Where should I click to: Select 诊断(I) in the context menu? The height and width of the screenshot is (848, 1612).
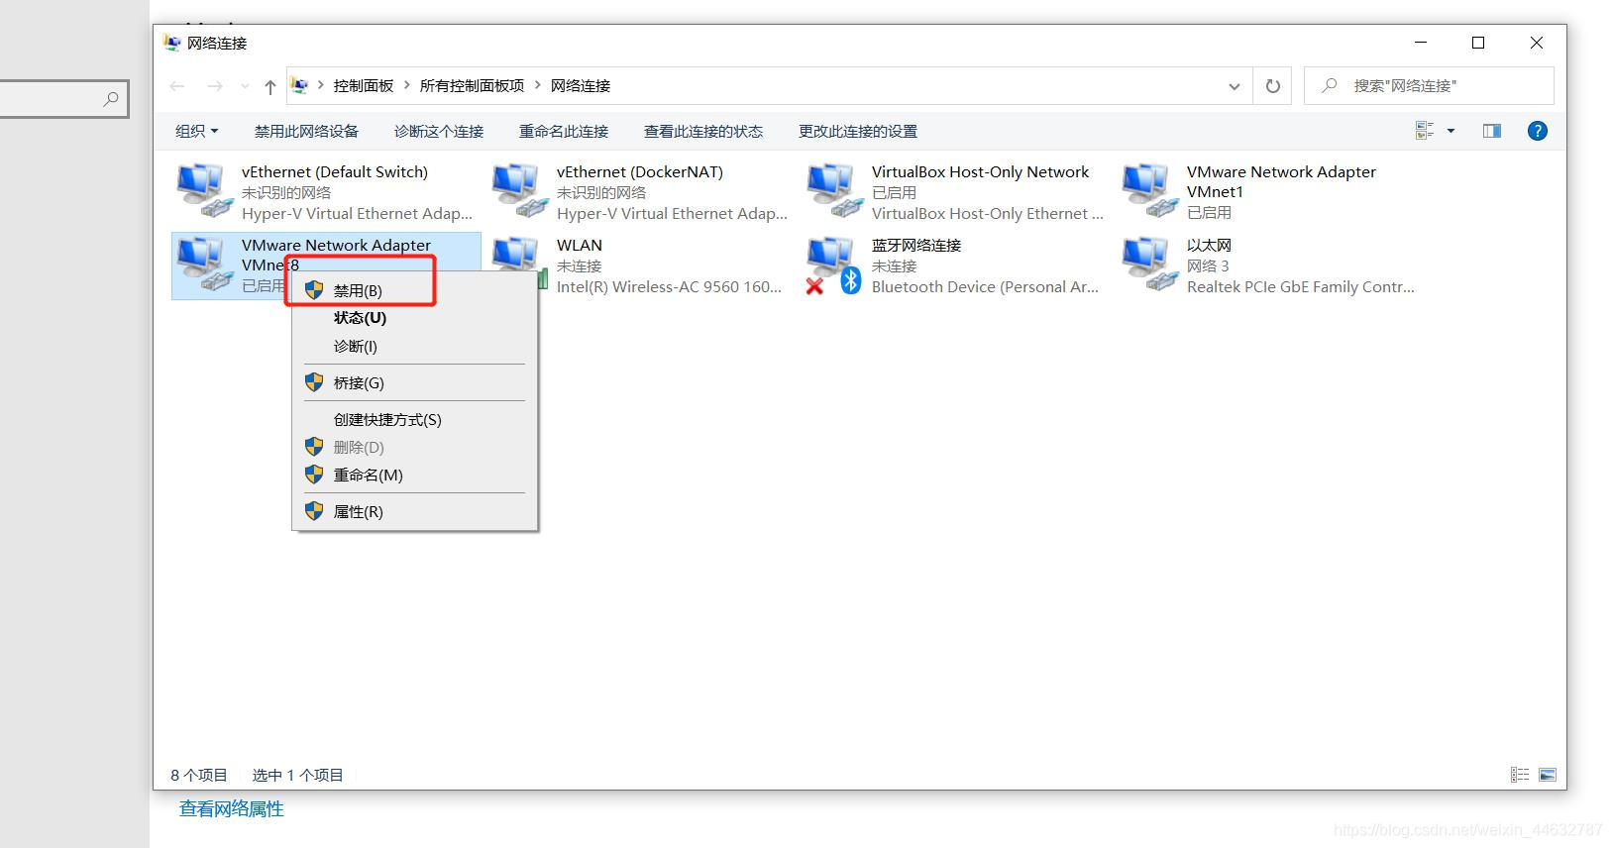pos(415,346)
